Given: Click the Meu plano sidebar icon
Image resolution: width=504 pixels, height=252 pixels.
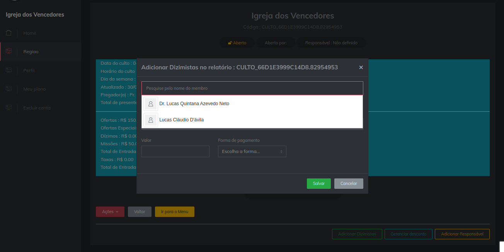Looking at the screenshot, I should (x=9, y=89).
